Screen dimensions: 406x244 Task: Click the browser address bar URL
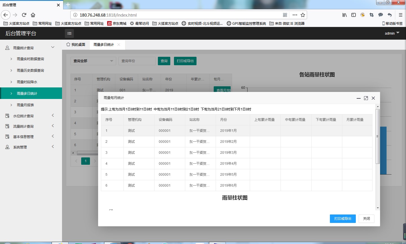[108, 15]
